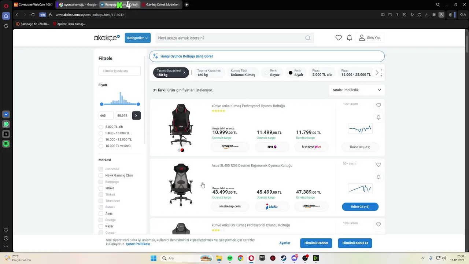The image size is (469, 264).
Task: Click Hangi Oyuncu Koltuğu Bana Göre banner
Action: 267,56
